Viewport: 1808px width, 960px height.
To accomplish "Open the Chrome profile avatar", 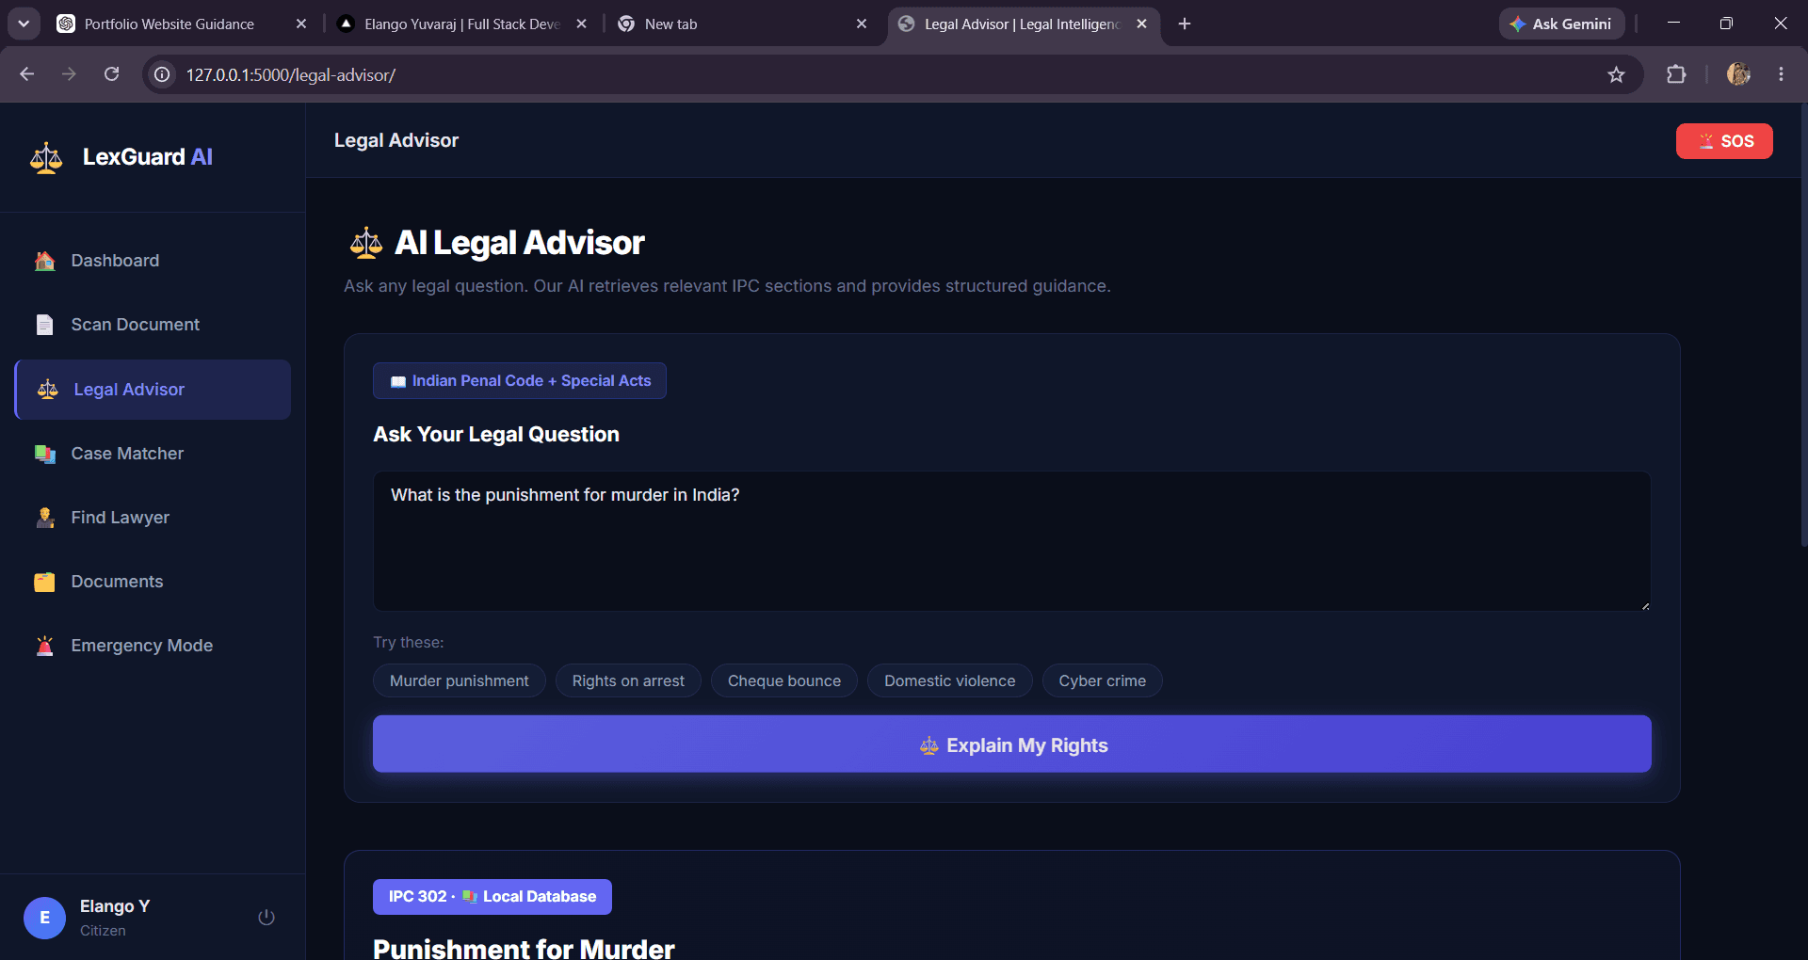I will pos(1738,74).
